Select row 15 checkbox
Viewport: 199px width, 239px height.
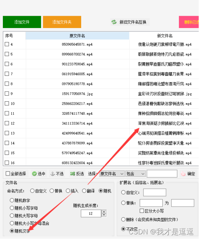[x=7, y=153]
